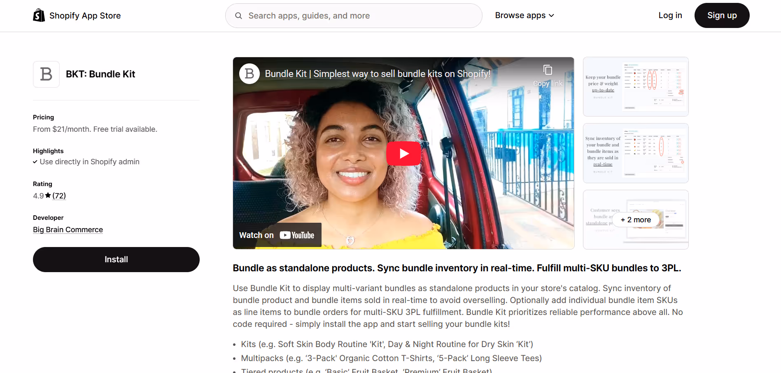Image resolution: width=781 pixels, height=373 pixels.
Task: Click the 'Bundle as standalone products' heading
Action: (457, 268)
